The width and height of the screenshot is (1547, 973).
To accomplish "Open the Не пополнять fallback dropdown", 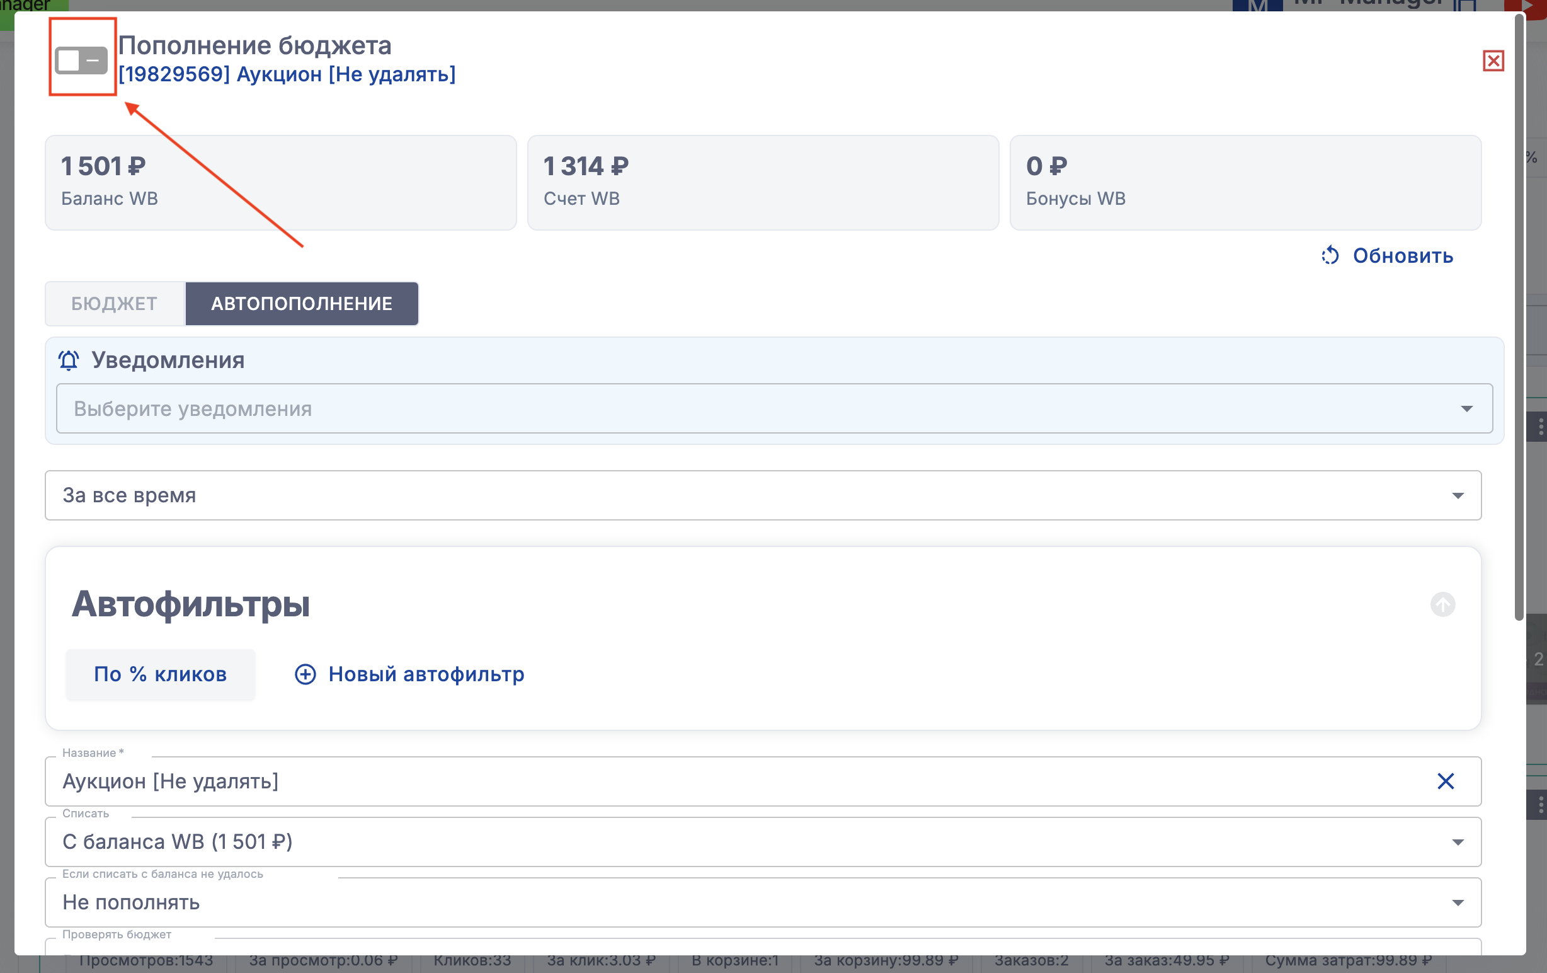I will (x=763, y=902).
